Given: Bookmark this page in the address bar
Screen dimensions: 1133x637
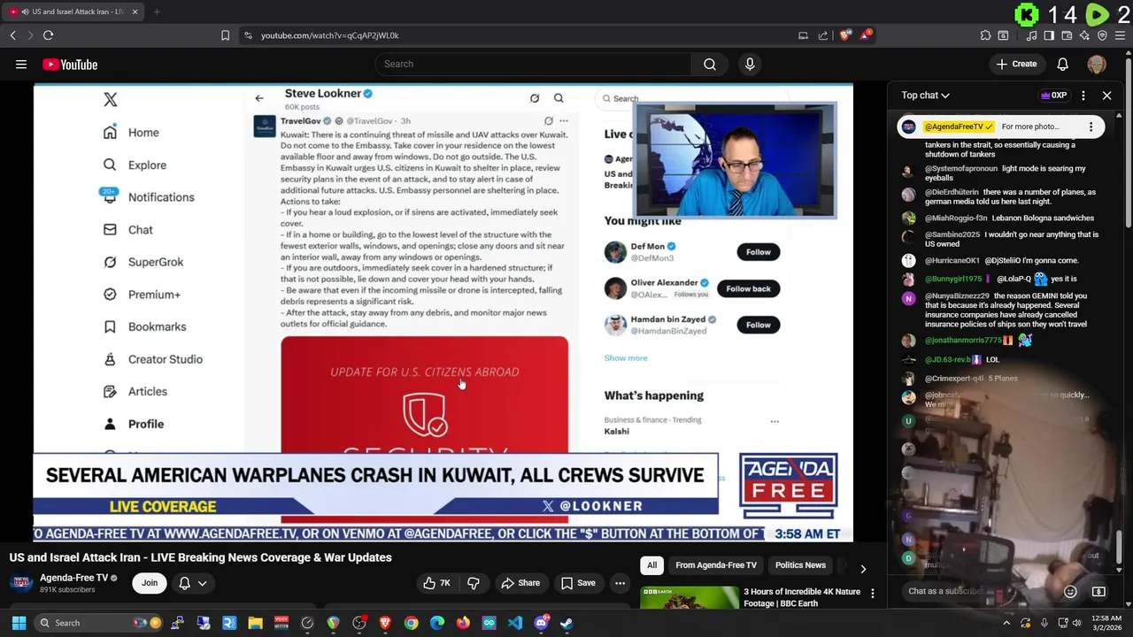Looking at the screenshot, I should tap(225, 35).
